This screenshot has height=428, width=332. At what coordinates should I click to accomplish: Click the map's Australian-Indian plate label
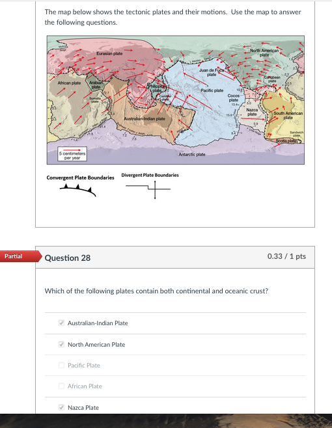[x=145, y=119]
